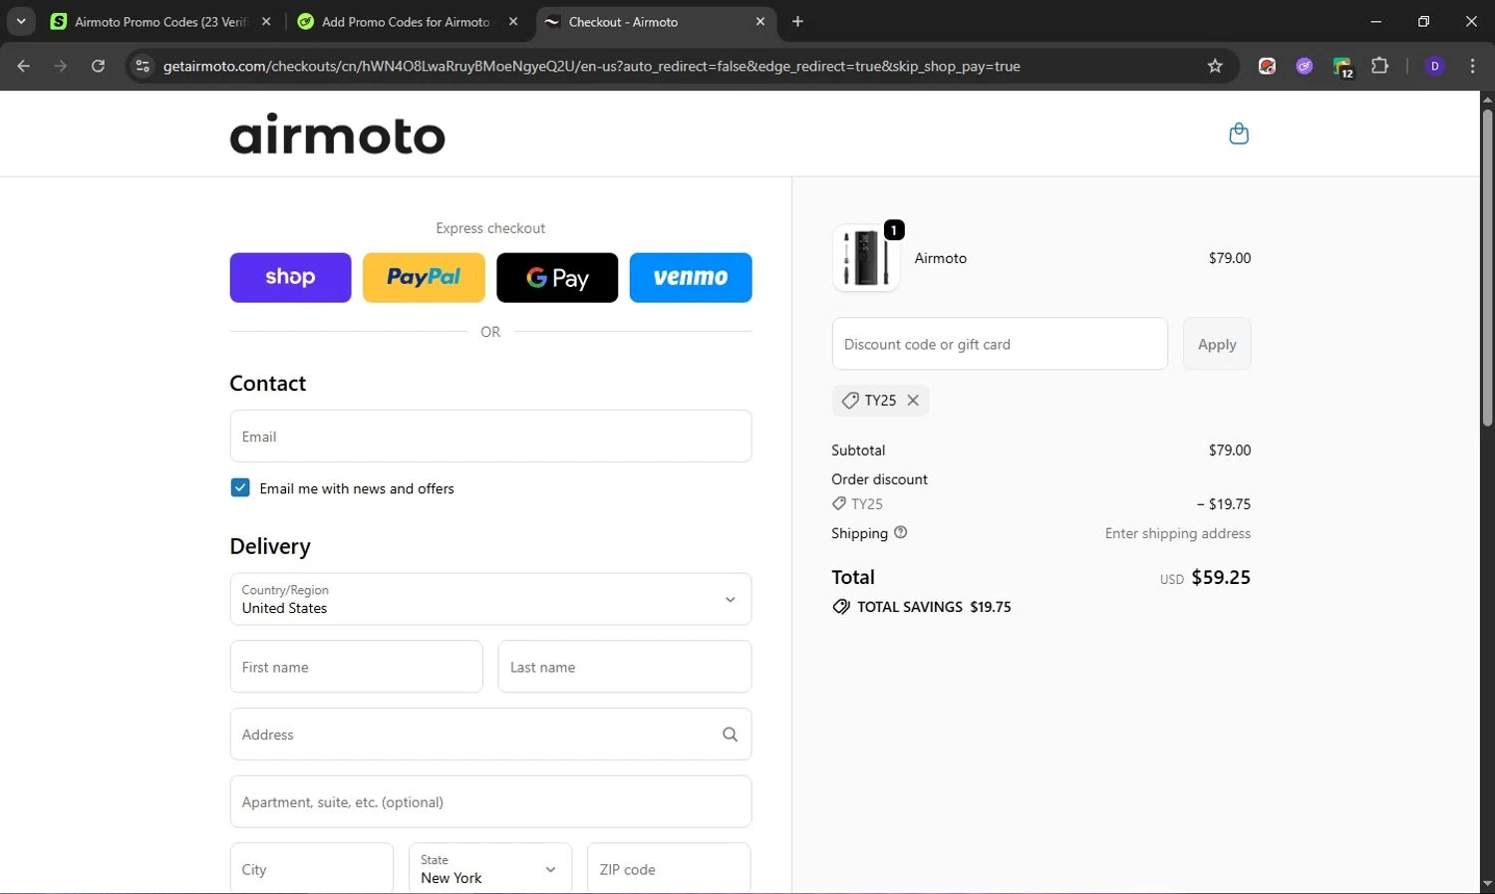Focus the Discount code or gift card field
This screenshot has height=894, width=1495.
point(1000,344)
